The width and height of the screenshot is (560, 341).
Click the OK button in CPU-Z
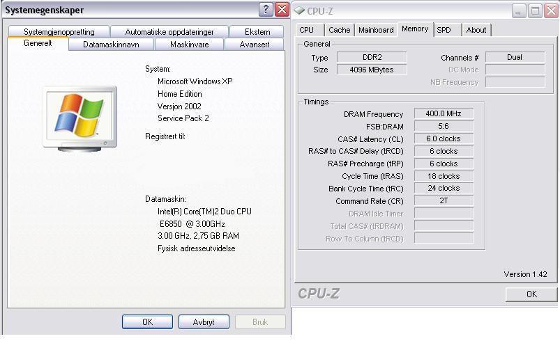click(531, 294)
